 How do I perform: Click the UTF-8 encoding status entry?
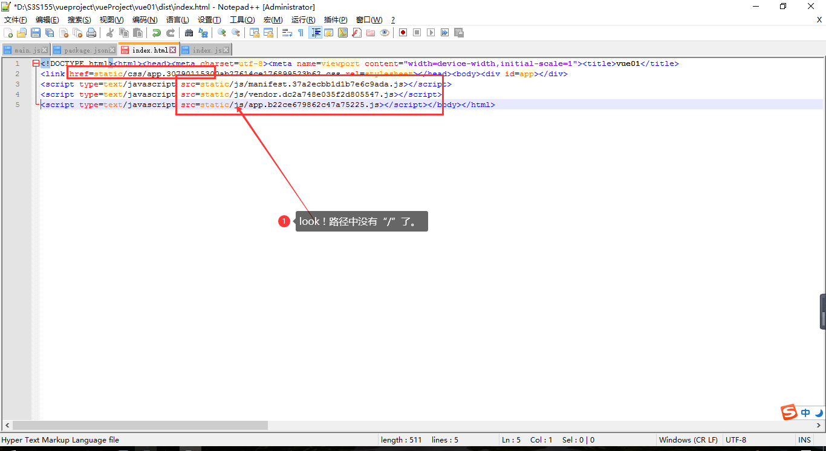point(736,440)
